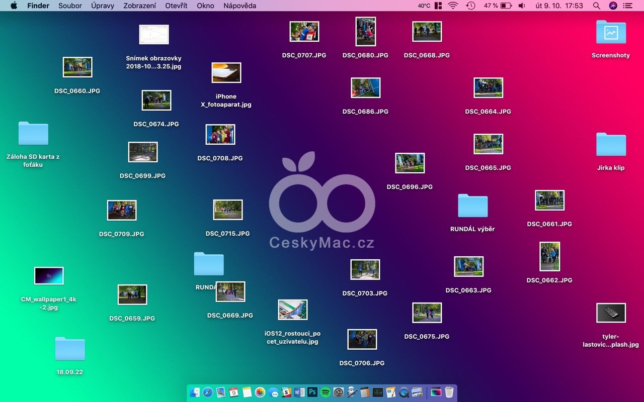Open Notification Center list icon
This screenshot has height=402, width=644.
628,6
